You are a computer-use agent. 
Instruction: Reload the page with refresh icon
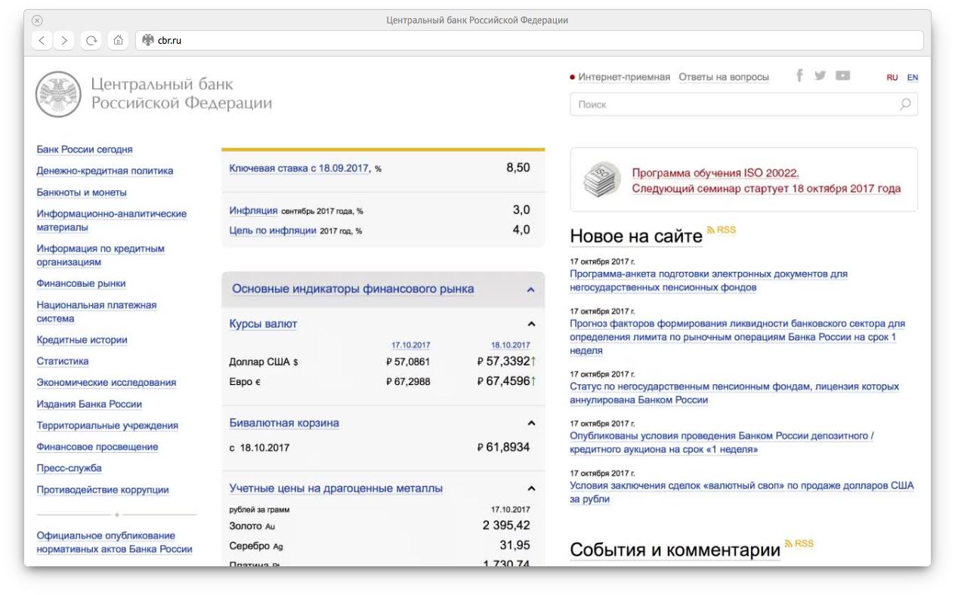[91, 40]
